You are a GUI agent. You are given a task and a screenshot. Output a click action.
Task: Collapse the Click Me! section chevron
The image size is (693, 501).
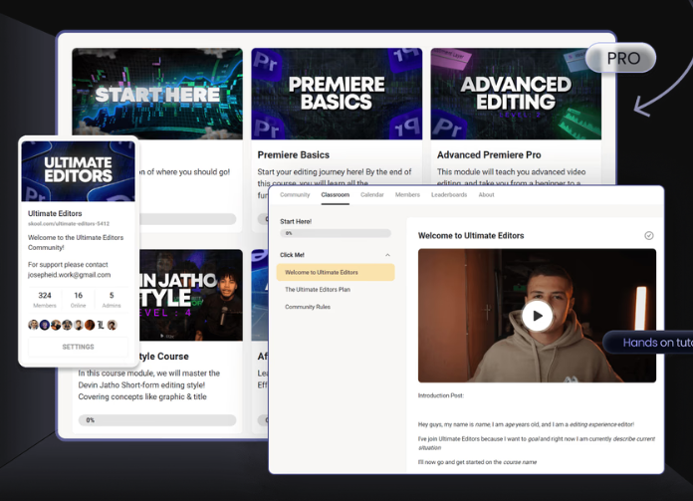(x=387, y=255)
